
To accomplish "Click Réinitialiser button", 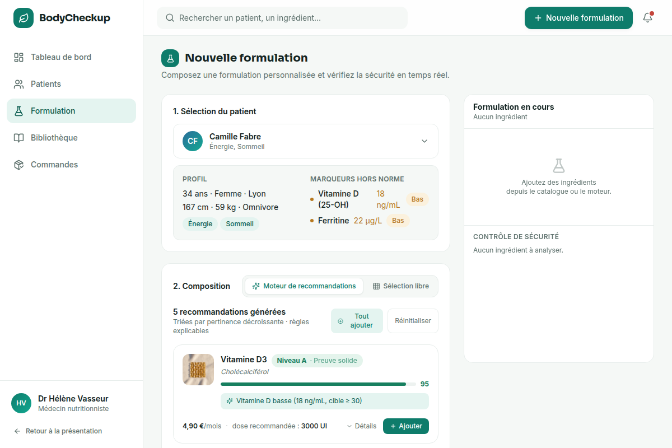I will (413, 321).
